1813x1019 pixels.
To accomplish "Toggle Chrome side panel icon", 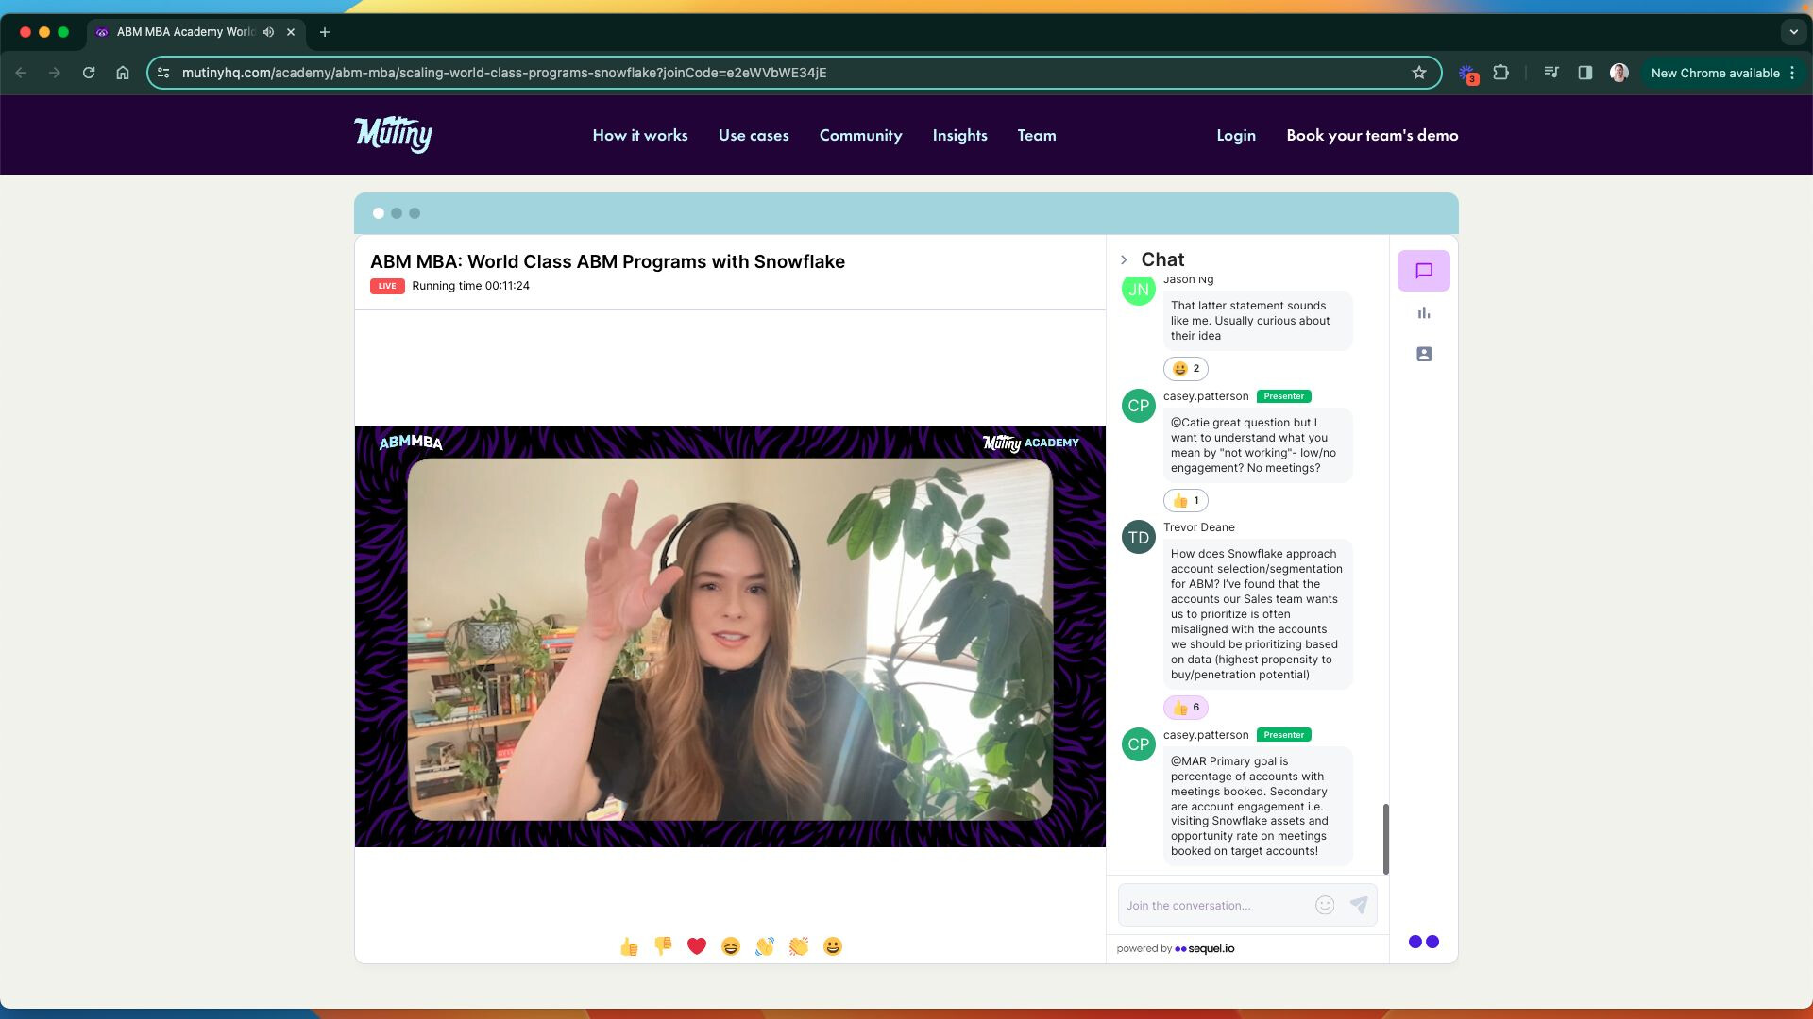I will (1585, 73).
